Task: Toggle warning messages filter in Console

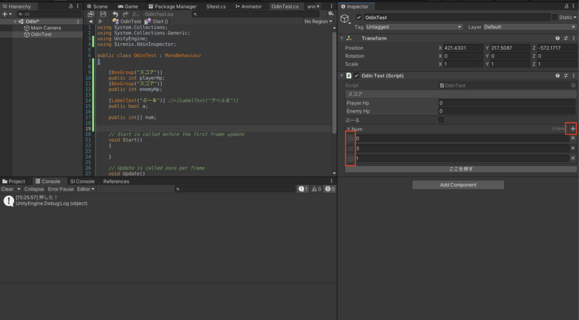Action: tap(317, 189)
